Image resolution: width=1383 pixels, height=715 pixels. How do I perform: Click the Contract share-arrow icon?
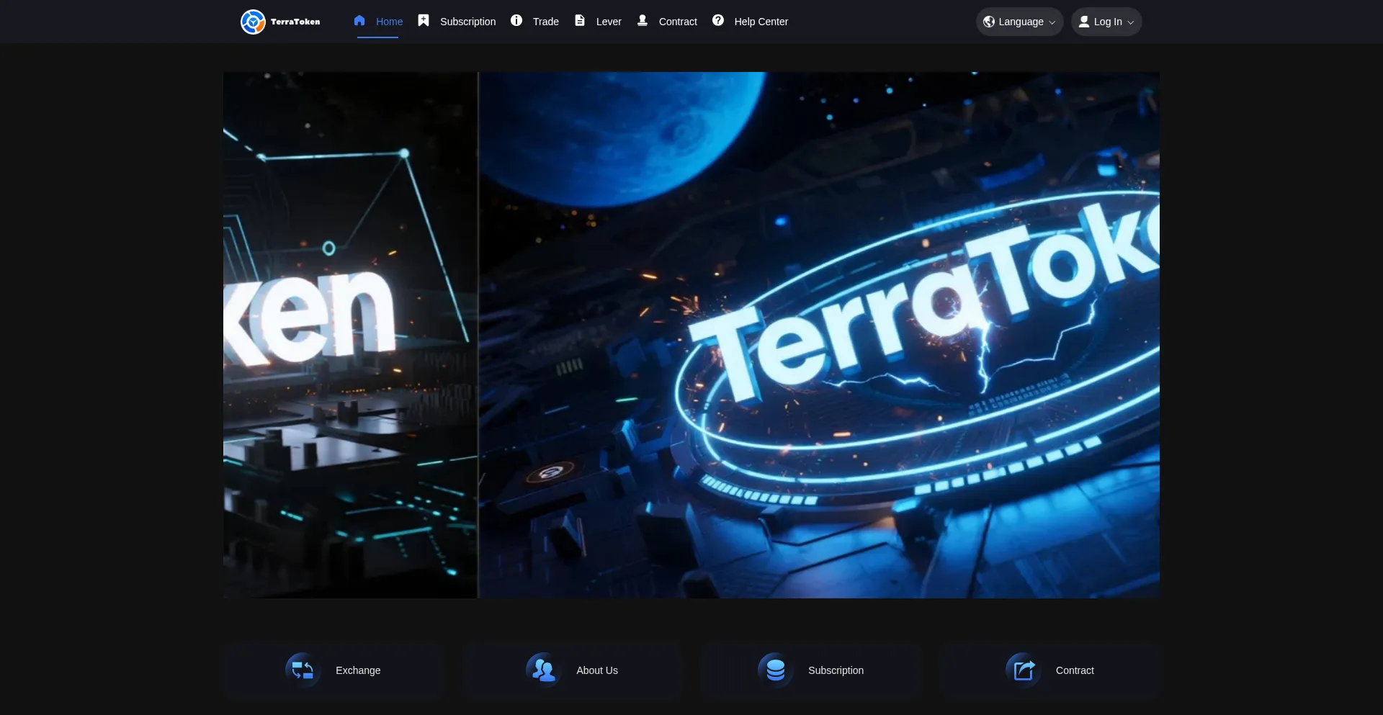click(1024, 670)
